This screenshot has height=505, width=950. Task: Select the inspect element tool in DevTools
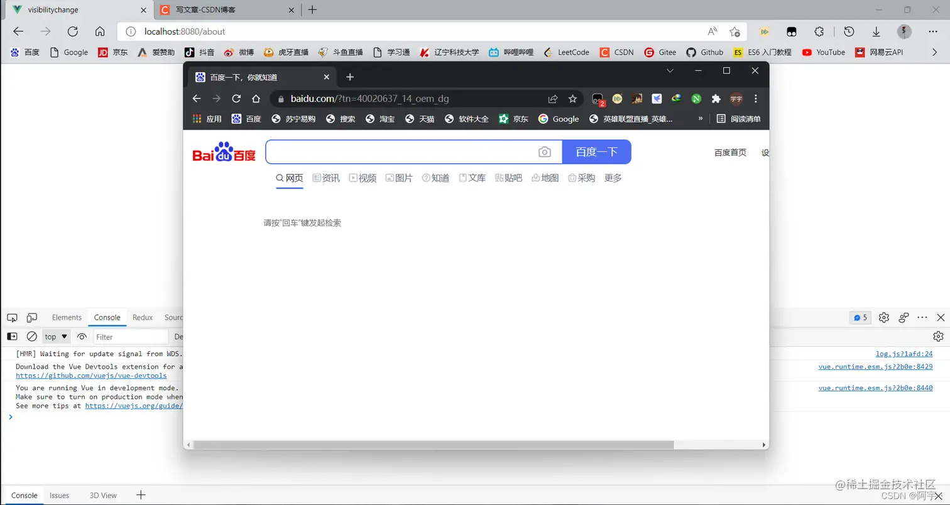coord(11,317)
